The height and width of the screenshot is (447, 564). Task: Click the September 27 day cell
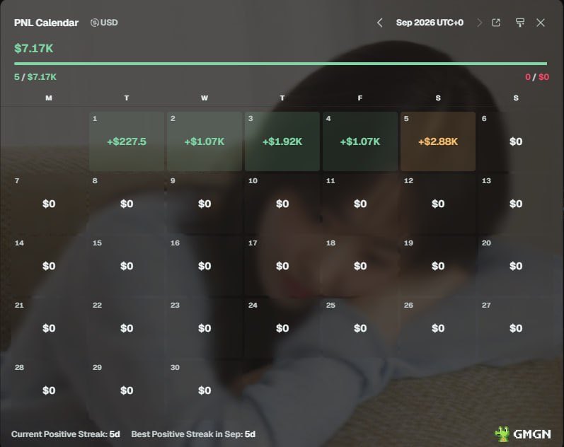516,328
